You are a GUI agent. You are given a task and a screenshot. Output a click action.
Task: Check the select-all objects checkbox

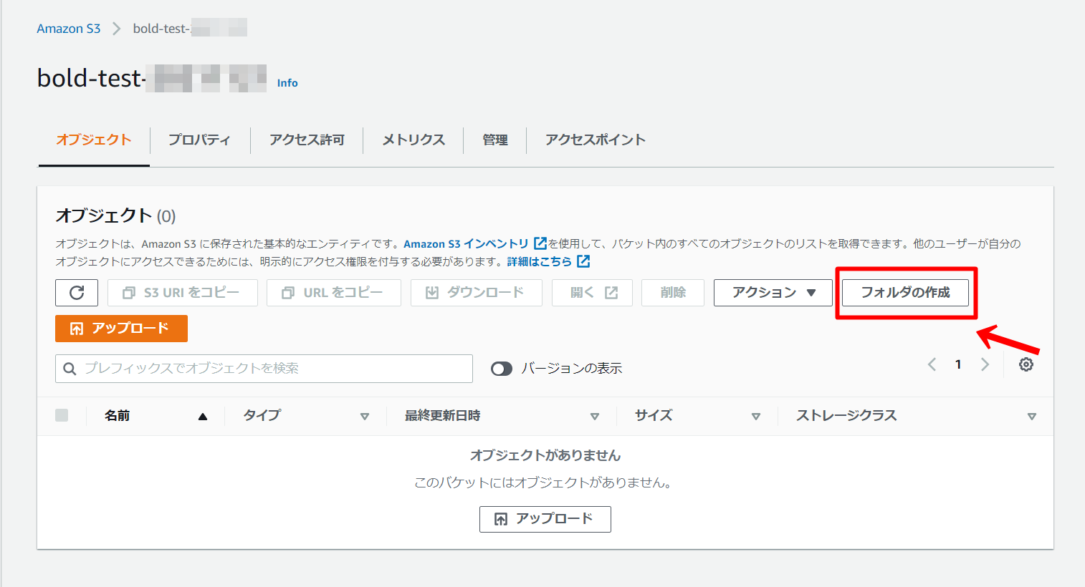[62, 415]
